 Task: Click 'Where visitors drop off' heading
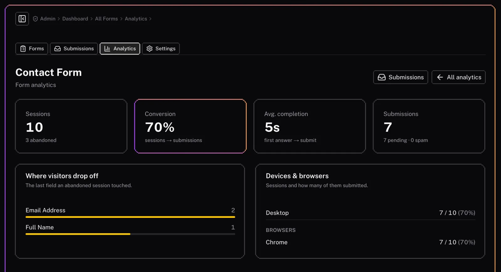point(62,176)
